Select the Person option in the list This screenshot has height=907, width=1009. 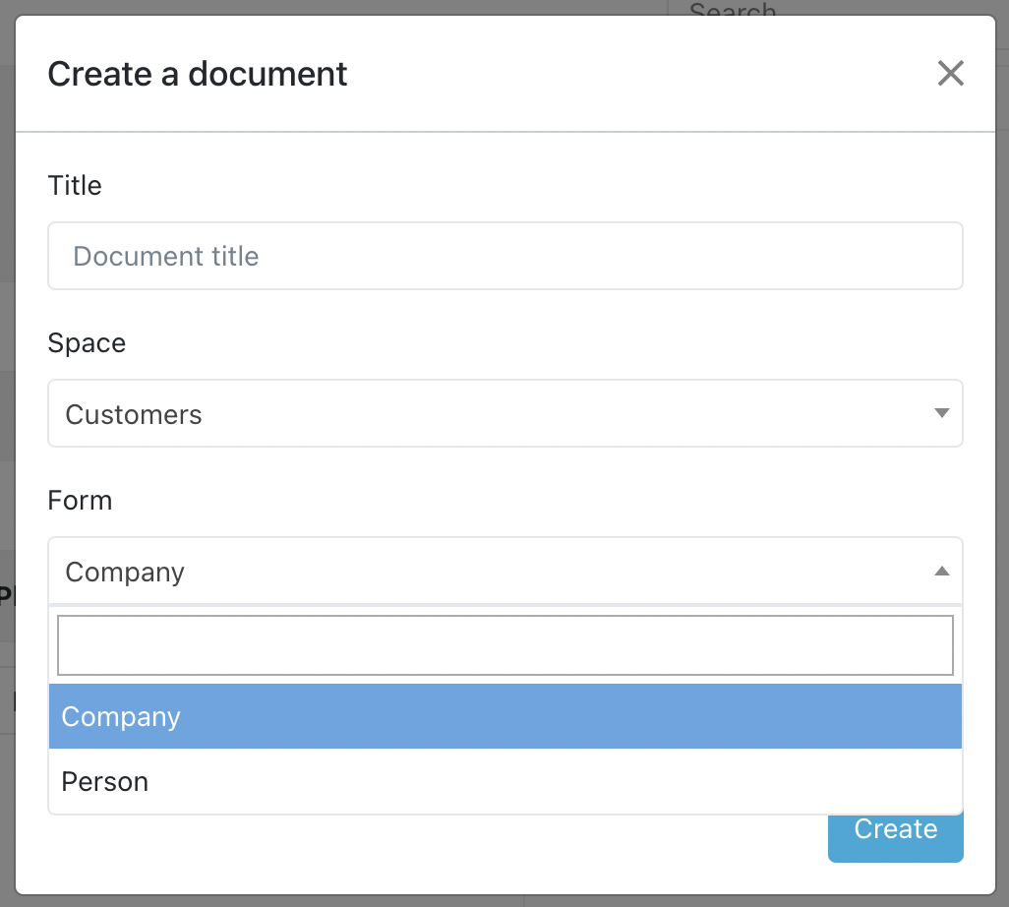504,781
